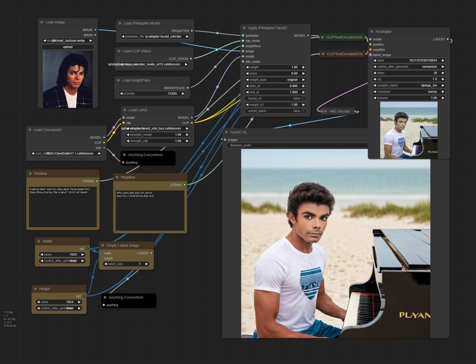
Task: Click the denoise value slider in KSampler
Action: click(x=409, y=98)
